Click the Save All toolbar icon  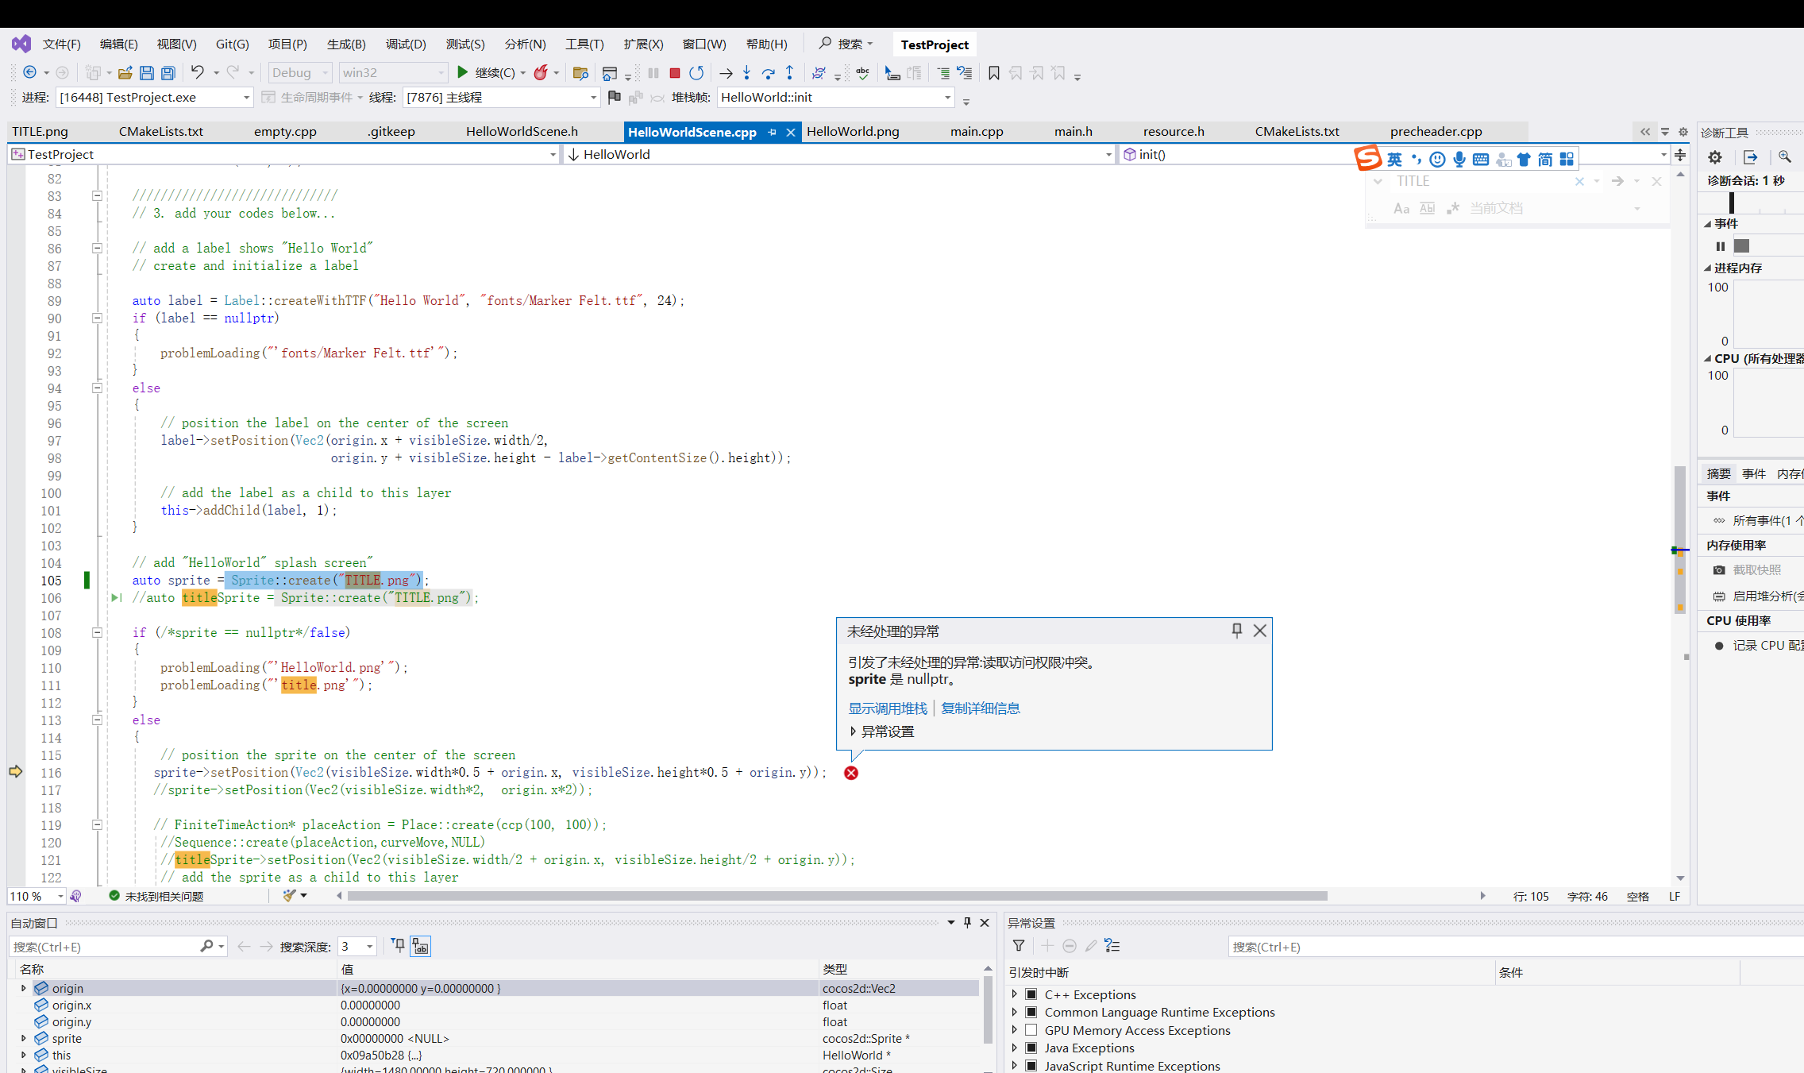pos(168,73)
